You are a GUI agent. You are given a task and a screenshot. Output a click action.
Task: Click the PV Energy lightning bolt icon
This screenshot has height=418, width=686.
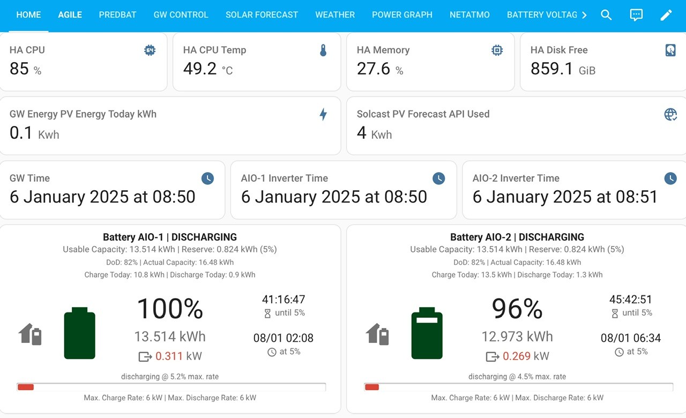pos(323,114)
